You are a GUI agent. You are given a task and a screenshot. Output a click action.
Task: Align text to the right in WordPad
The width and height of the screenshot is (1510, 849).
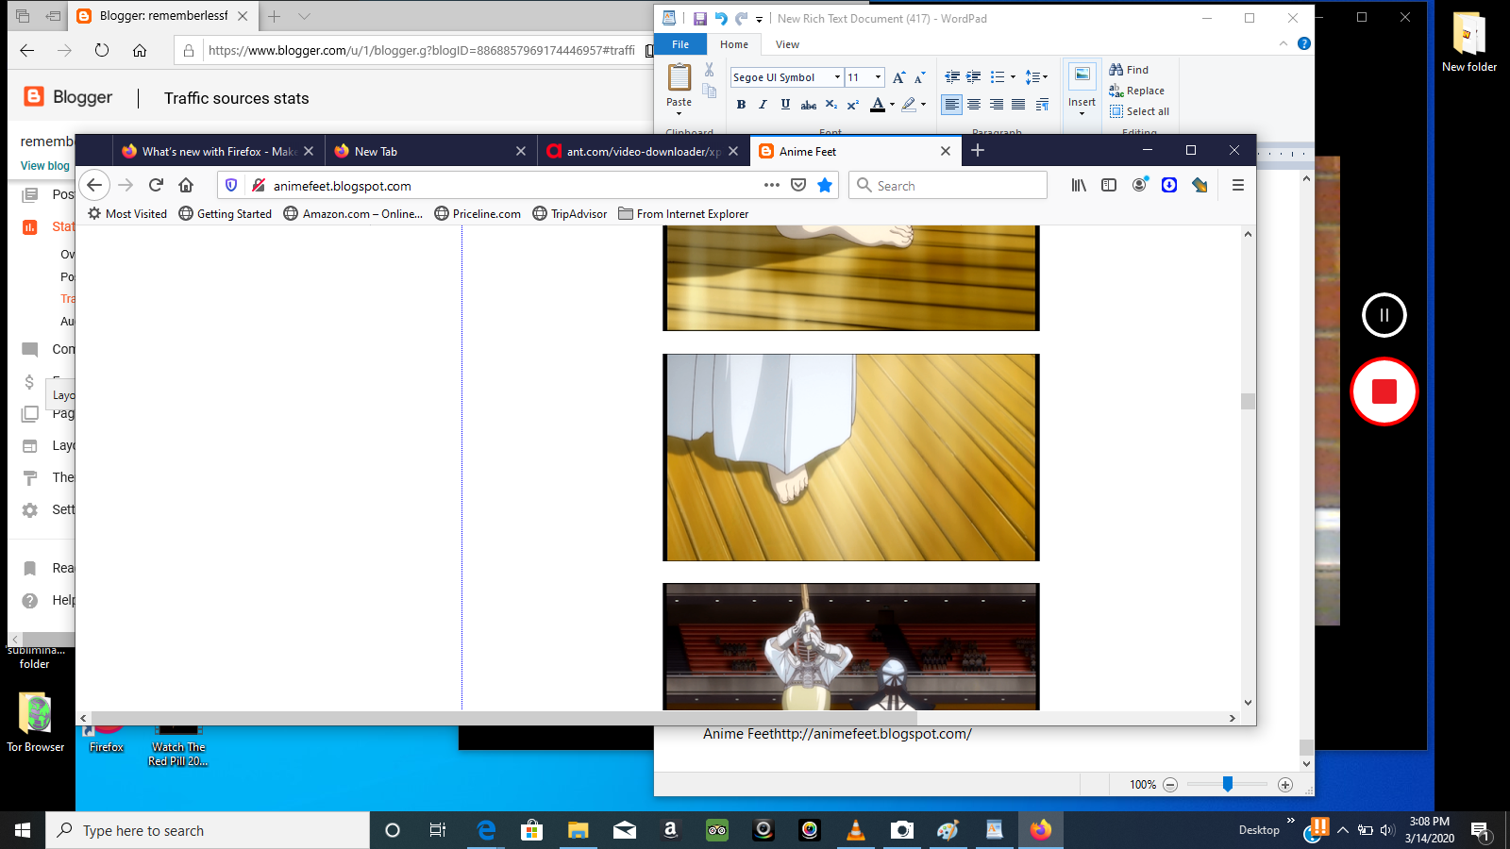pos(997,105)
